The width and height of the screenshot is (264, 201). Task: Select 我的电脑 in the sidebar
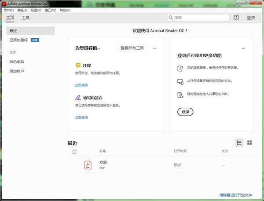(x=17, y=62)
